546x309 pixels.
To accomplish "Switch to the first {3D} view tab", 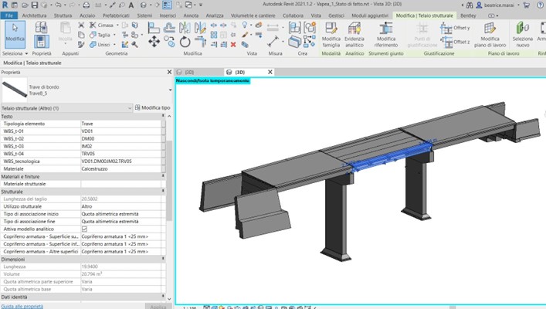I will 189,72.
